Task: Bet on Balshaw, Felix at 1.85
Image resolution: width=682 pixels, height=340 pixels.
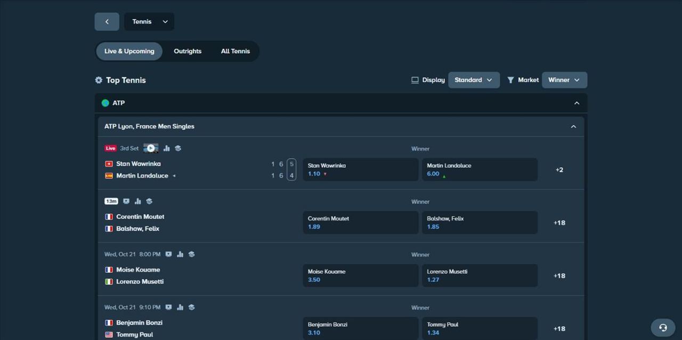Action: coord(480,222)
